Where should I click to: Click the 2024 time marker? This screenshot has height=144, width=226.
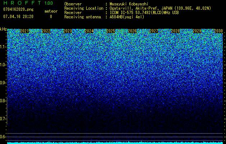pyautogui.click(x=89, y=31)
